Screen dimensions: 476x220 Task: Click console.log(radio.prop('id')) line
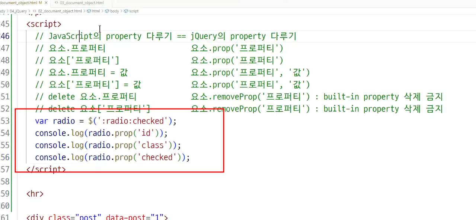[102, 133]
